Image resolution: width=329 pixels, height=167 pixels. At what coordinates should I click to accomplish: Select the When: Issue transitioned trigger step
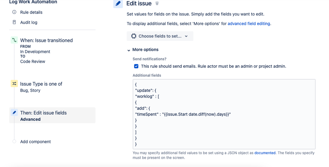[46, 40]
